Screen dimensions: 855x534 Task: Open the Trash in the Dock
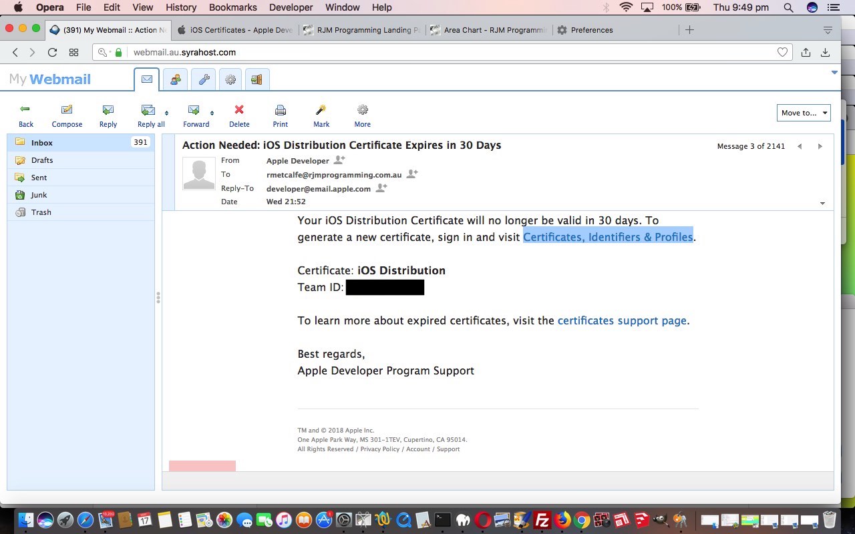[829, 520]
